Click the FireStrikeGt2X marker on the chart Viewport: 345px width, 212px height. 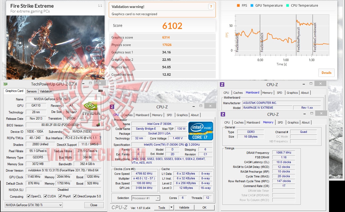262,42
